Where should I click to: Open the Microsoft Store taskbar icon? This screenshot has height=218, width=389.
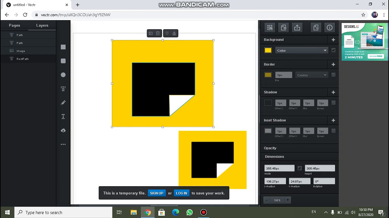point(162,212)
